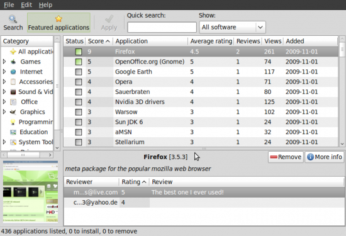The width and height of the screenshot is (346, 236).
Task: Click the application list scroll-down arrow
Action: tap(342, 144)
